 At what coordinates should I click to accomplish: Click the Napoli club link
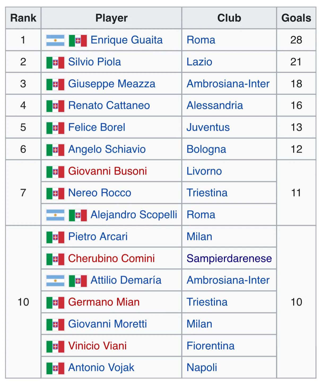[x=202, y=368]
